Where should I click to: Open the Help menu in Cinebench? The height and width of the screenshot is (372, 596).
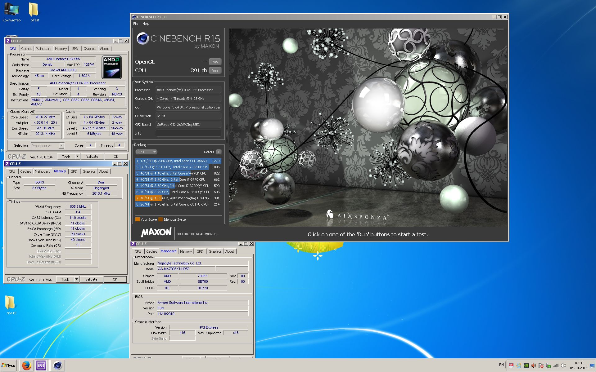click(146, 24)
